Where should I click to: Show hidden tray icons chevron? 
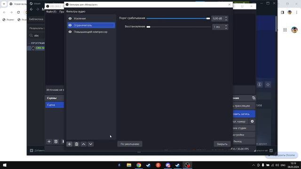point(253,165)
